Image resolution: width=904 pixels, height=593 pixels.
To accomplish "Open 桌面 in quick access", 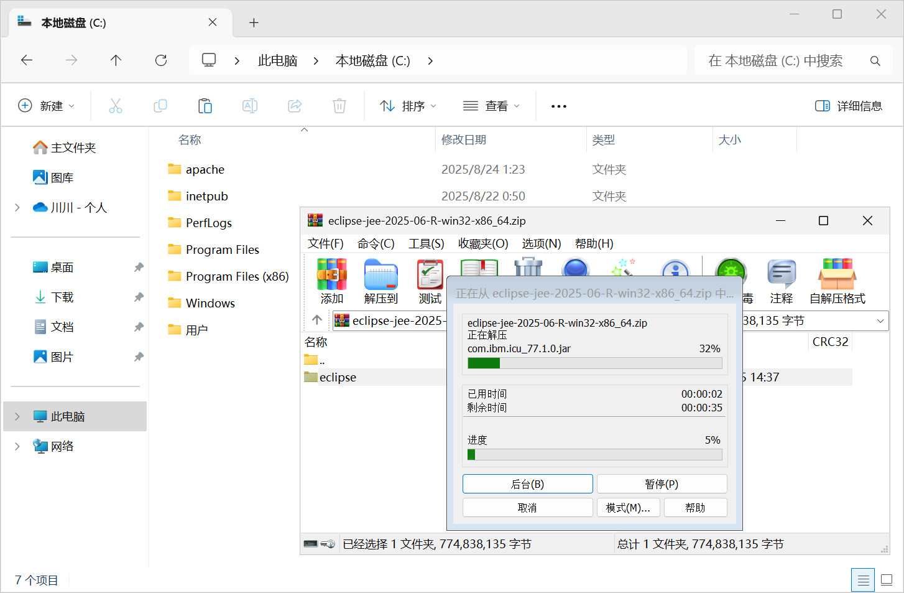I will tap(53, 267).
